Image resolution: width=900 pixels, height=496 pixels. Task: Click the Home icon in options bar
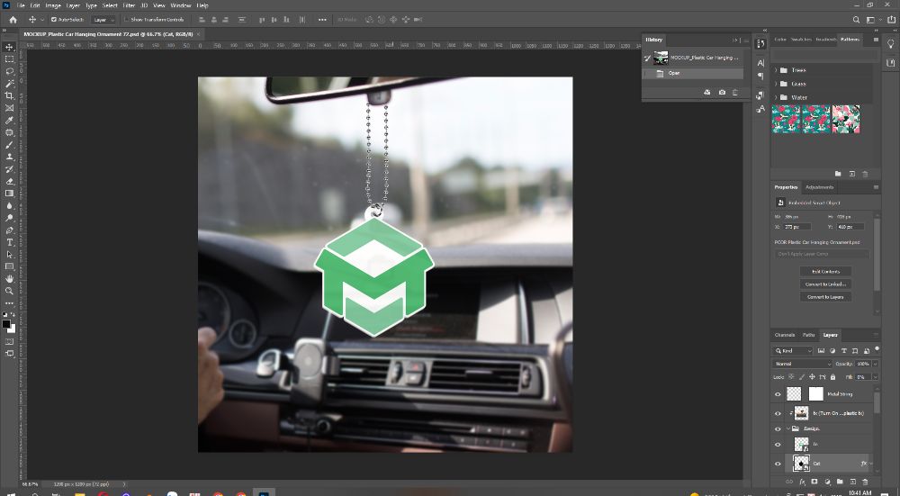click(x=13, y=20)
